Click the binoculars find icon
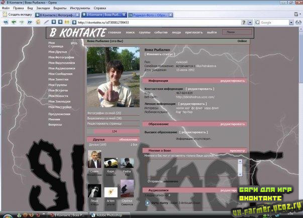The image size is (303, 218). pyautogui.click(x=298, y=23)
